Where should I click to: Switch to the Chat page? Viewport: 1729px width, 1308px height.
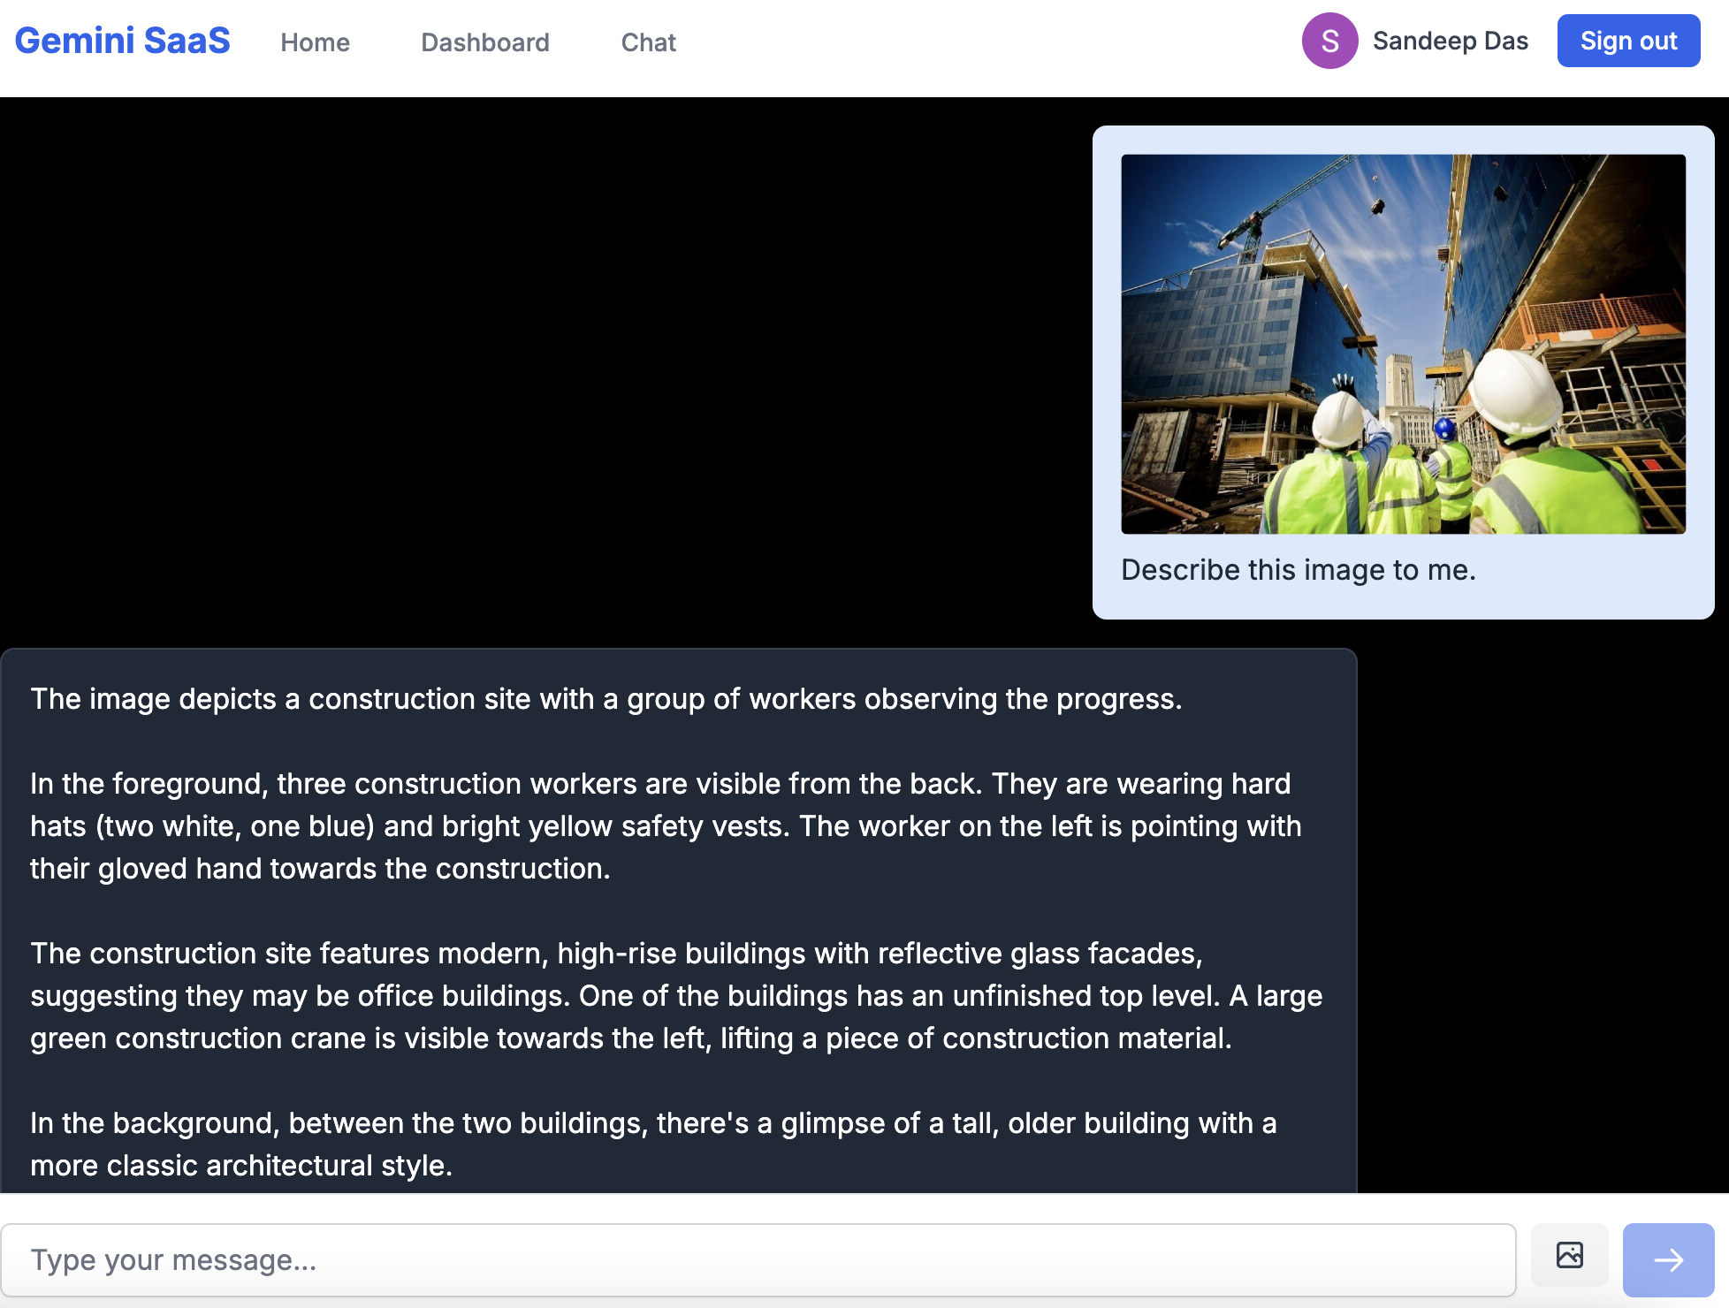pos(648,42)
